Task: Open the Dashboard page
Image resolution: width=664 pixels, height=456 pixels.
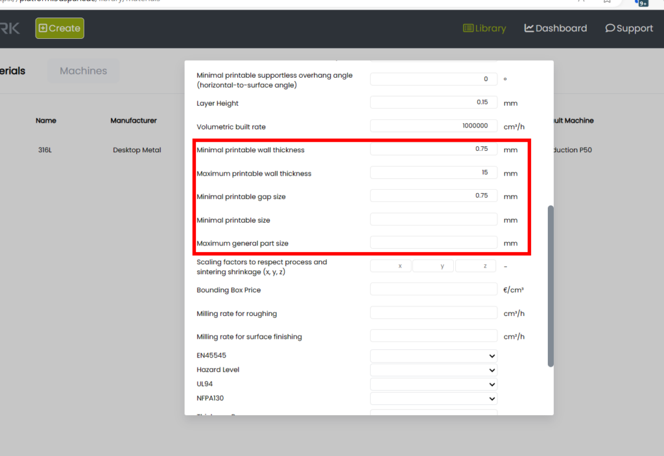Action: (556, 28)
